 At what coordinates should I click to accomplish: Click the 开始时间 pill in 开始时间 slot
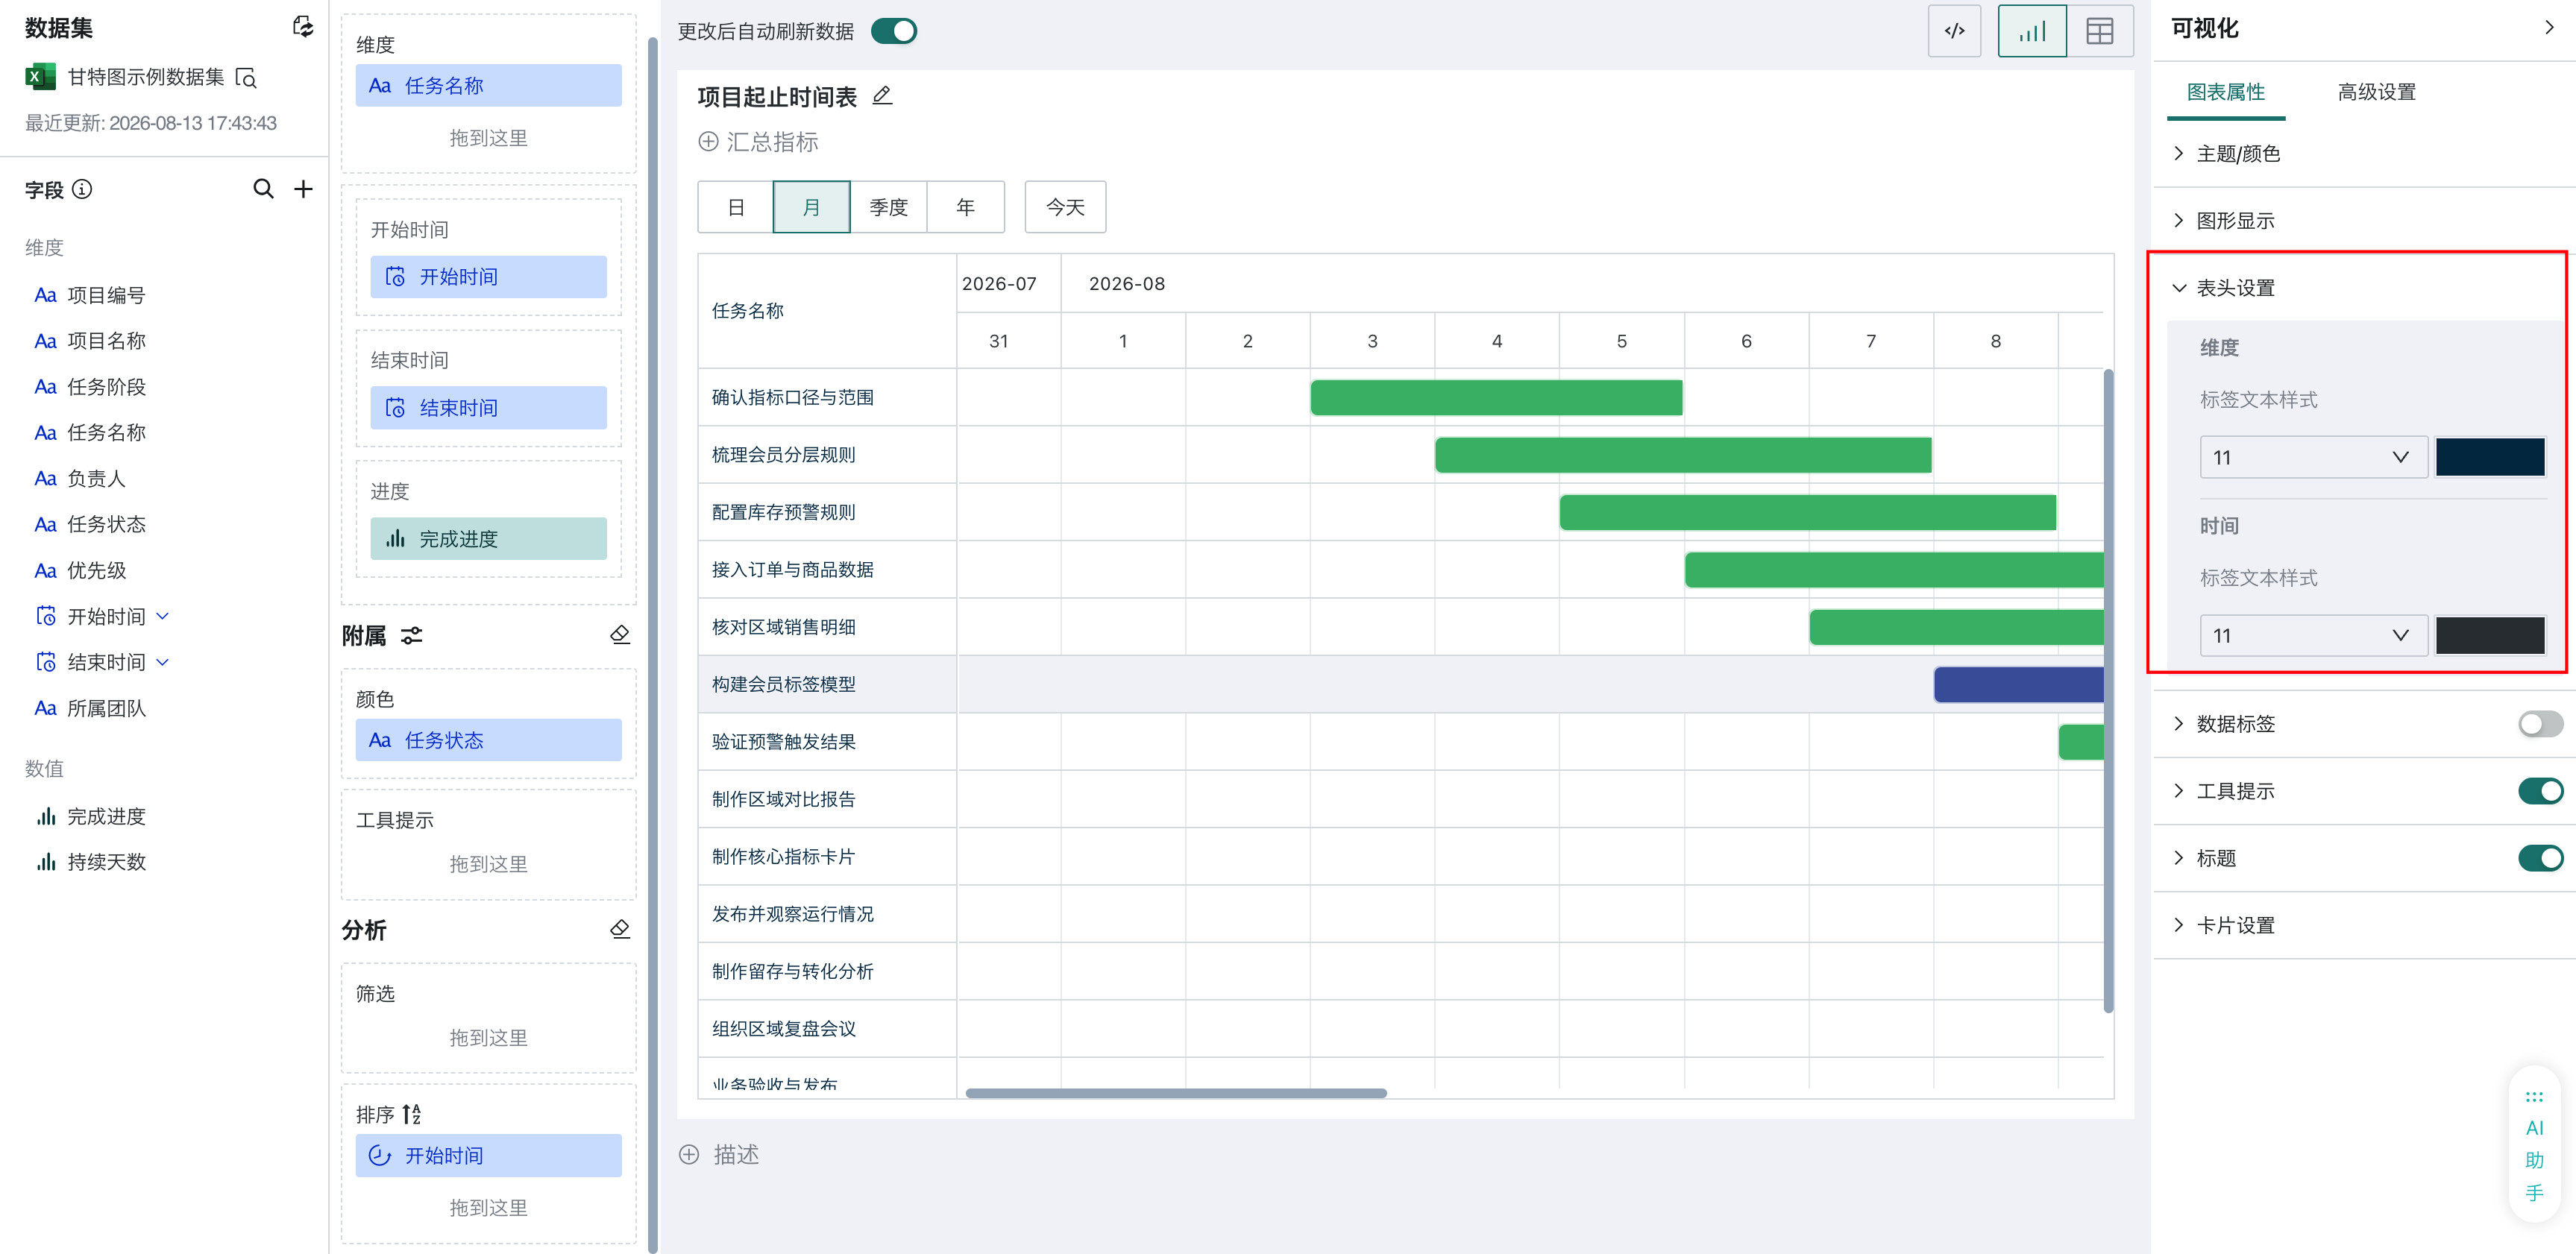click(488, 277)
